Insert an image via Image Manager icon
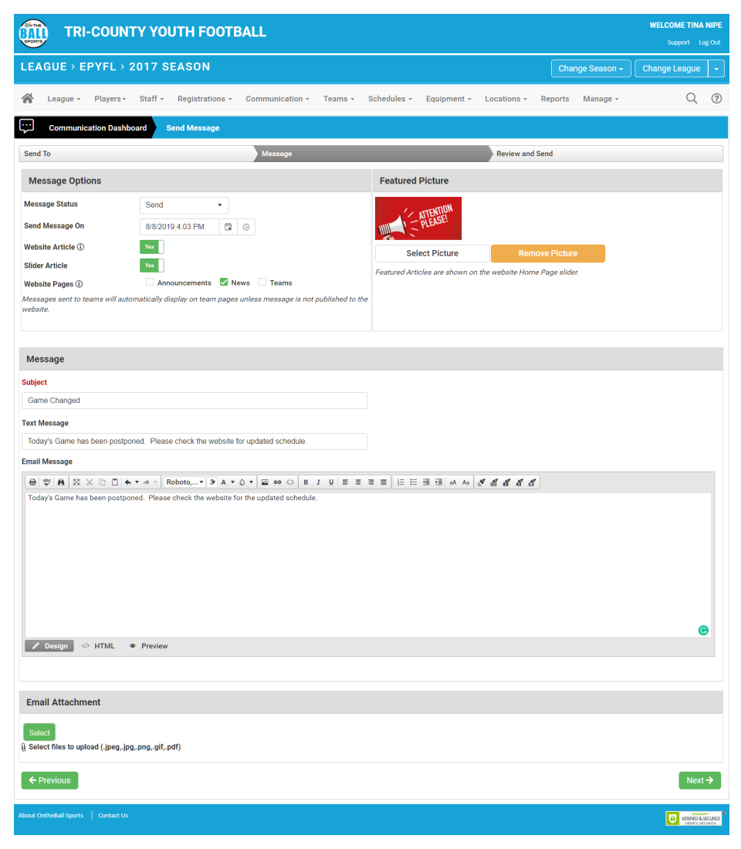Screen dimensions: 741x849 coord(265,482)
